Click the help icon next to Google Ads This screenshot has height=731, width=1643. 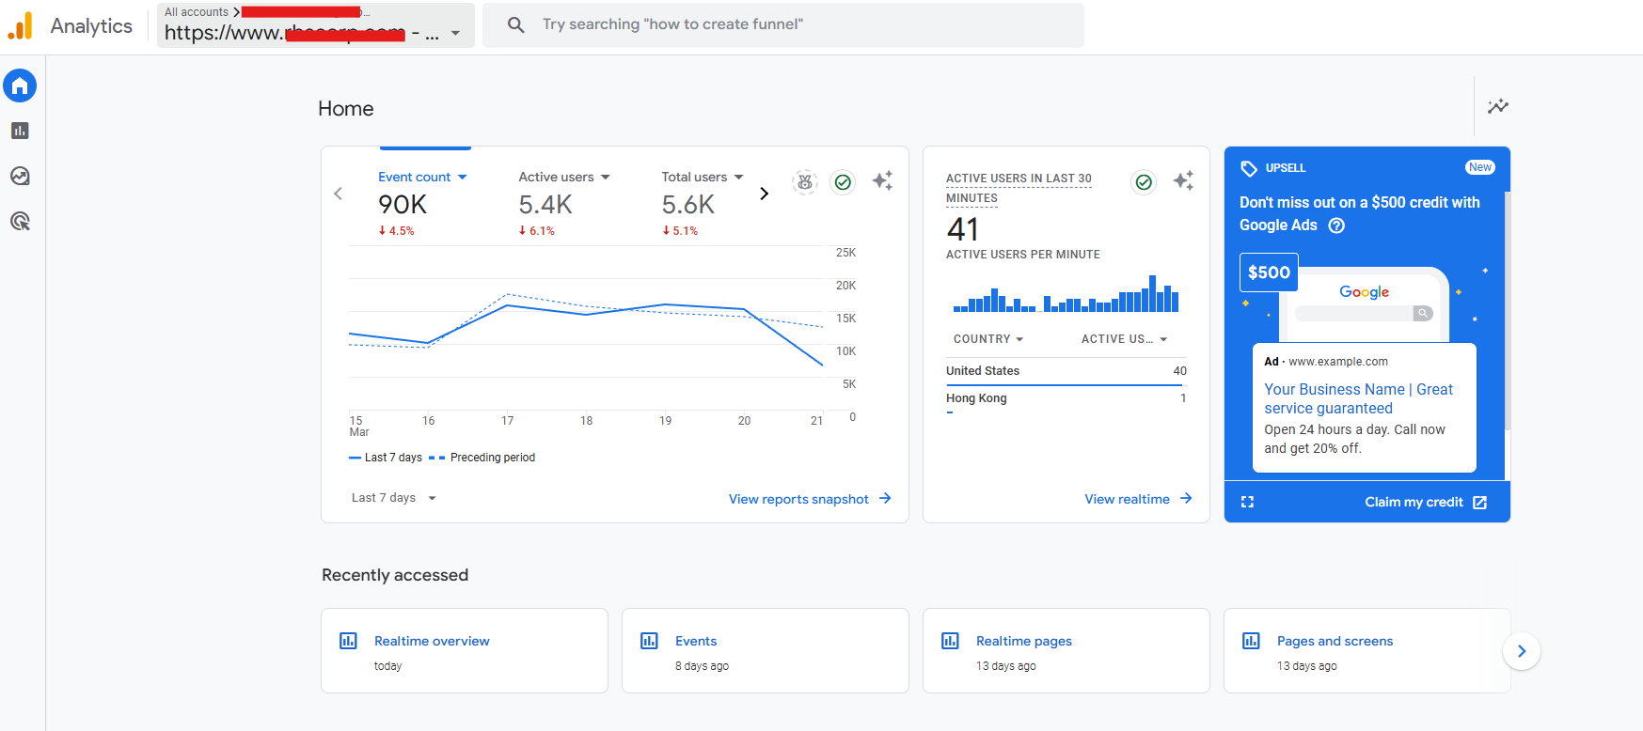tap(1336, 226)
